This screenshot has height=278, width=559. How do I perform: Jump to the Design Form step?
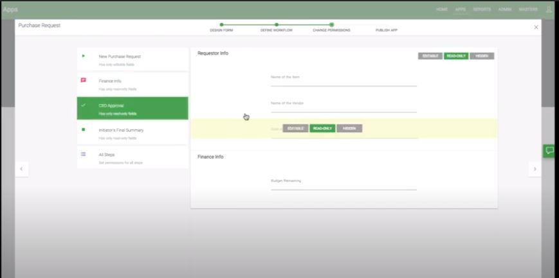pyautogui.click(x=221, y=28)
